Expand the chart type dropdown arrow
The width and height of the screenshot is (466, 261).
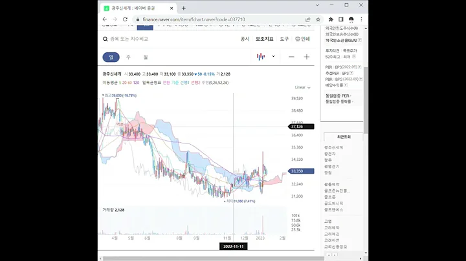click(x=273, y=56)
